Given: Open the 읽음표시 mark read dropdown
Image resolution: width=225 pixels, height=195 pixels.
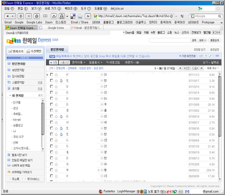Looking at the screenshot, I should pyautogui.click(x=96, y=63).
